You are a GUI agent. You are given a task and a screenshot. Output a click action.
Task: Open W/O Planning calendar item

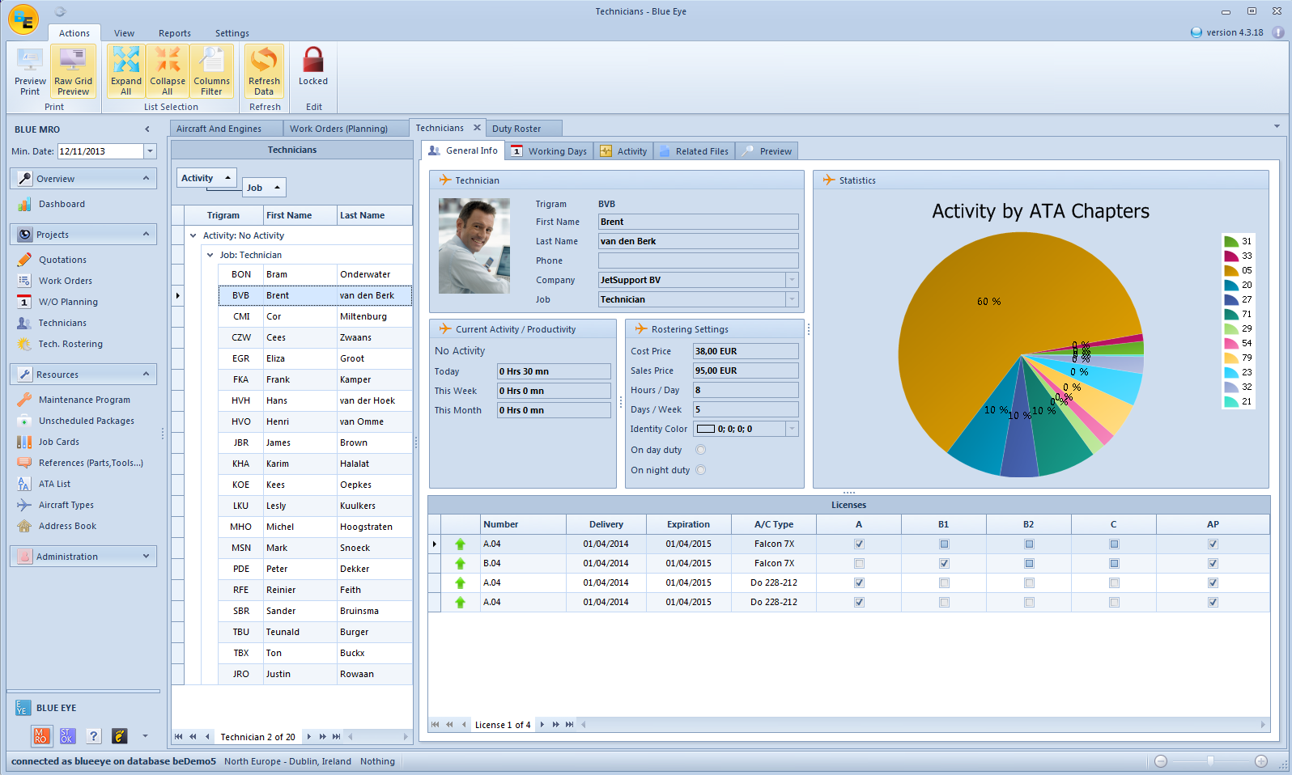68,302
